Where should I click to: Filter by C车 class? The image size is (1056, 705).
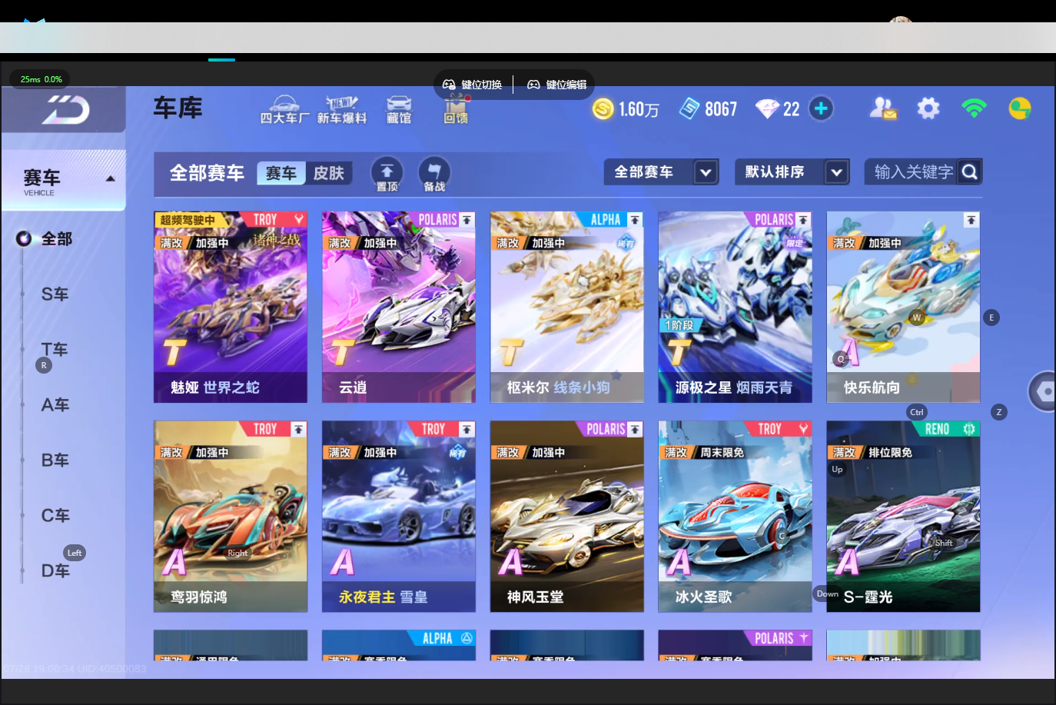pos(55,515)
